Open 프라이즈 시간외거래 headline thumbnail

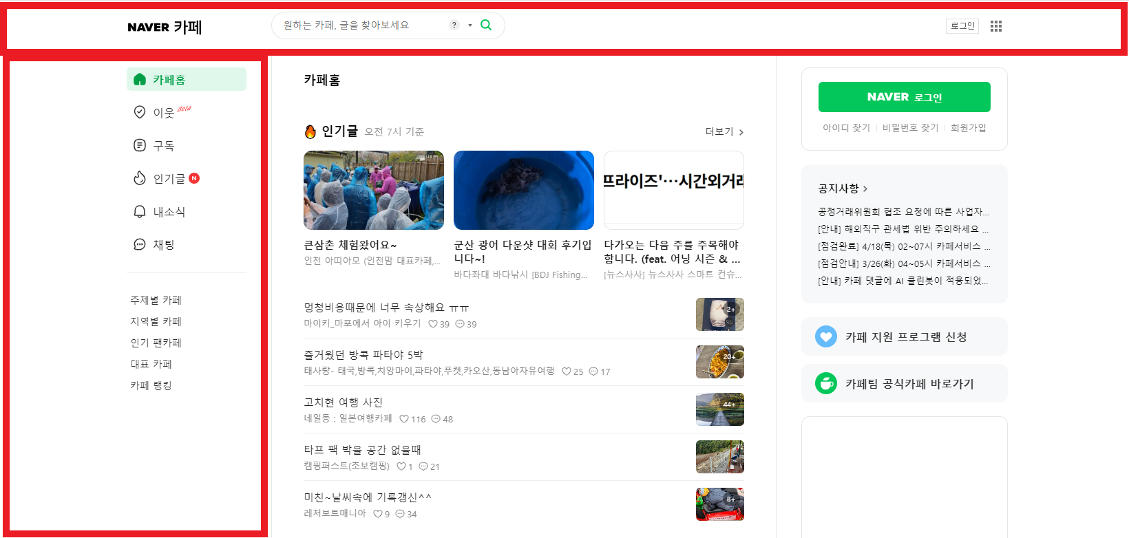point(674,190)
